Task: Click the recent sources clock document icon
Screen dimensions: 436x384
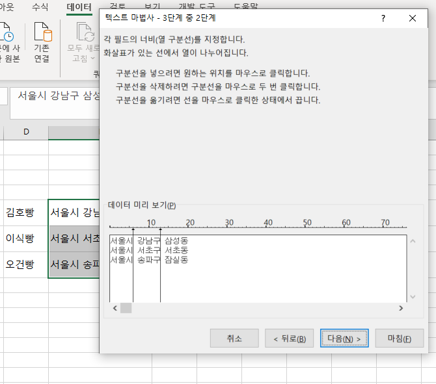Action: [x=6, y=32]
